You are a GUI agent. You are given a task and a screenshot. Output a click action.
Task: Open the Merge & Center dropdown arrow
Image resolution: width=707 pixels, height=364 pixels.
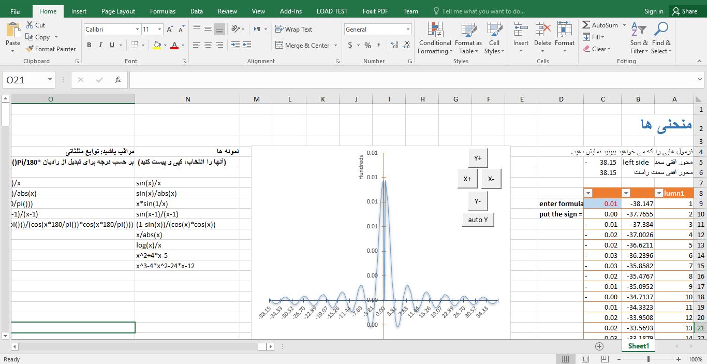335,45
